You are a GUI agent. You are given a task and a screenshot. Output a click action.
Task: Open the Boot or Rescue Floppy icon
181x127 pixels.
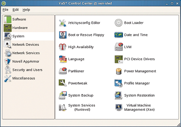point(63,35)
